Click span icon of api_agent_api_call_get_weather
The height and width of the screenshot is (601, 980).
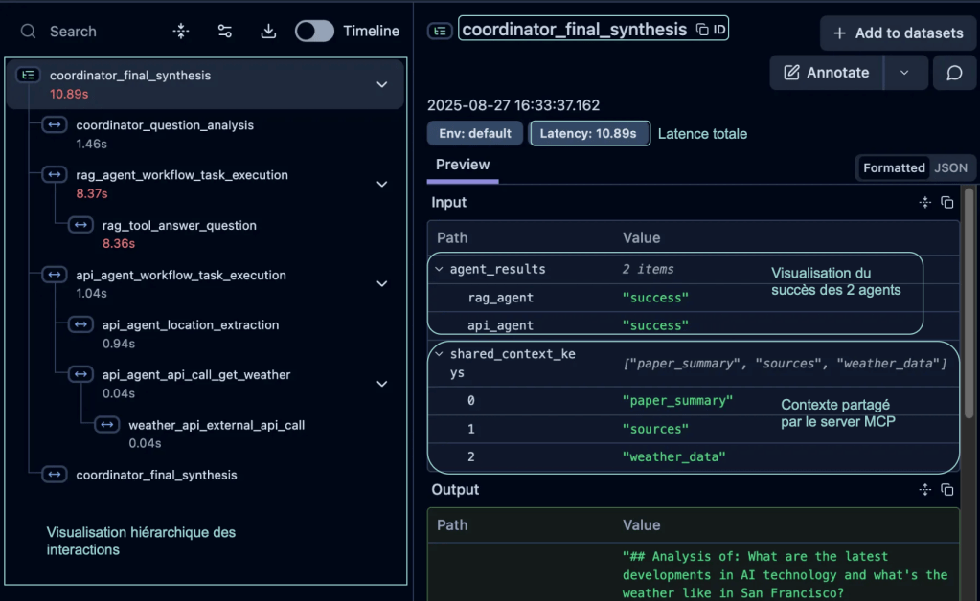click(80, 374)
